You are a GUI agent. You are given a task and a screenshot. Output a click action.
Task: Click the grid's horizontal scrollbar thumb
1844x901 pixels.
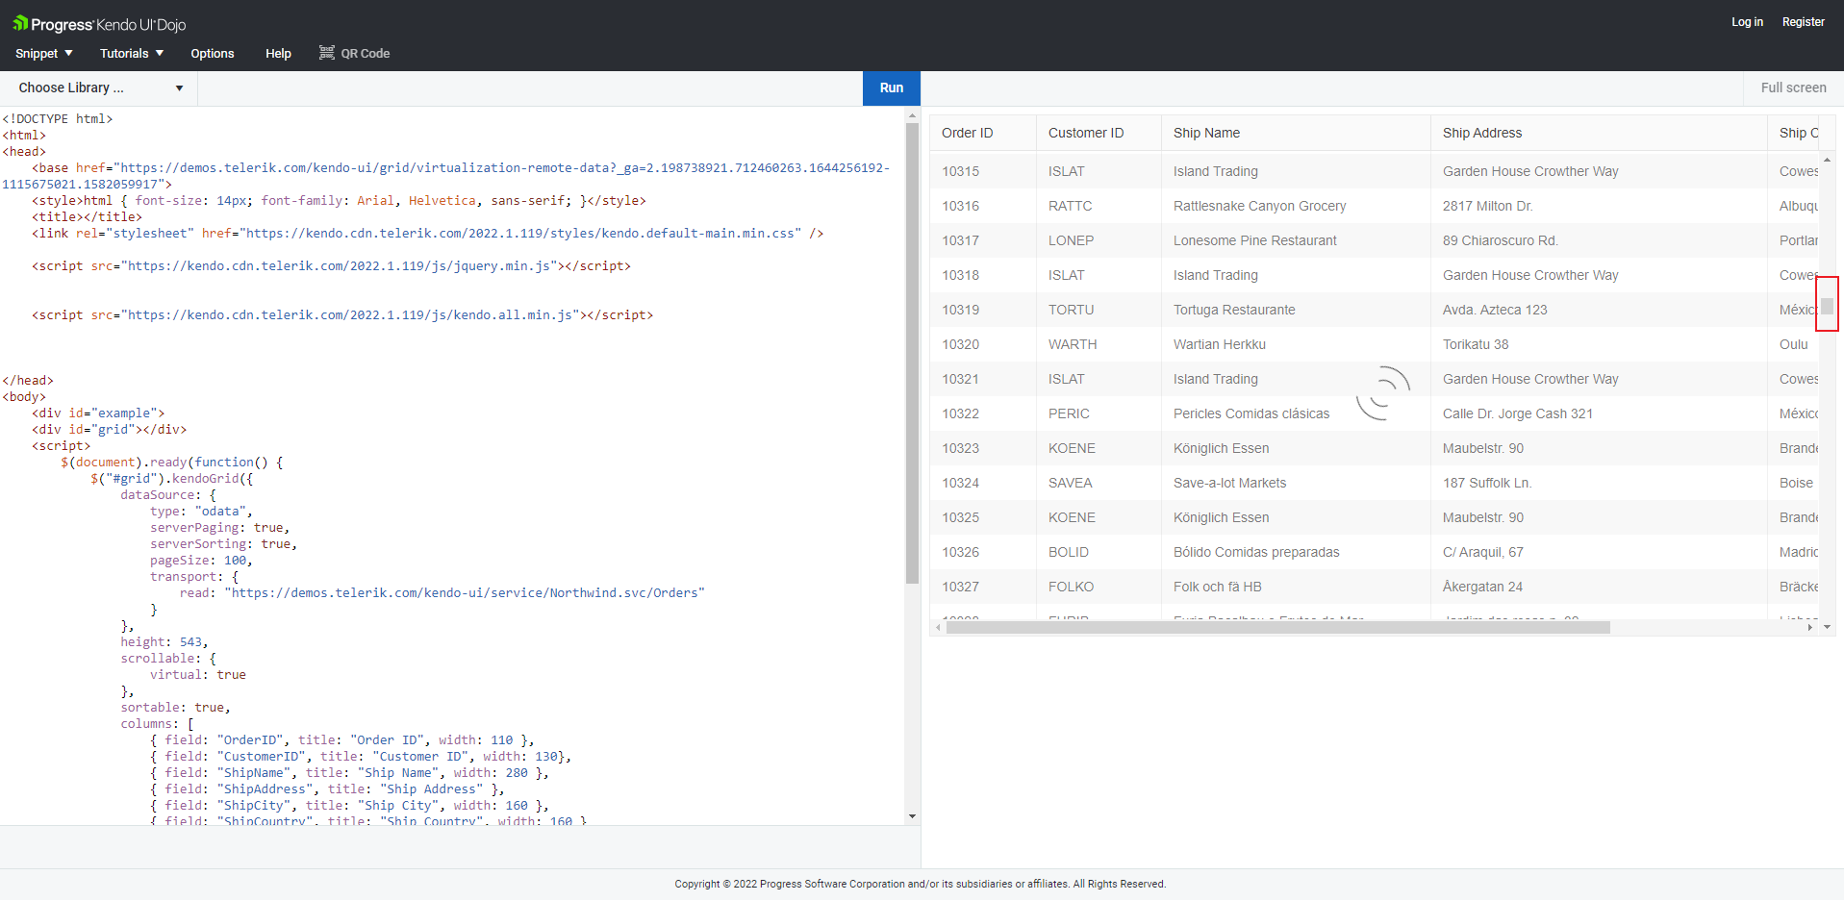[1277, 627]
